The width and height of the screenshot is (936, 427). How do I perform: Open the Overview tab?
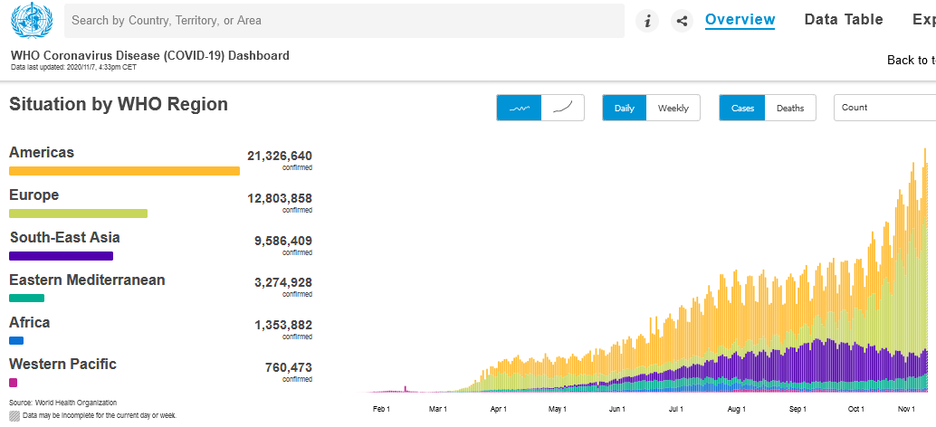click(x=740, y=20)
